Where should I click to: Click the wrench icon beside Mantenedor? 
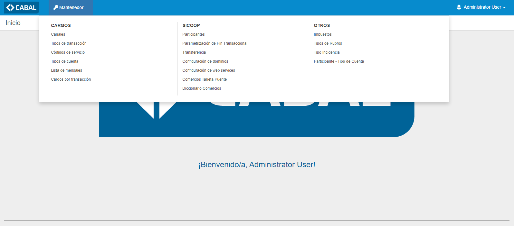[56, 7]
